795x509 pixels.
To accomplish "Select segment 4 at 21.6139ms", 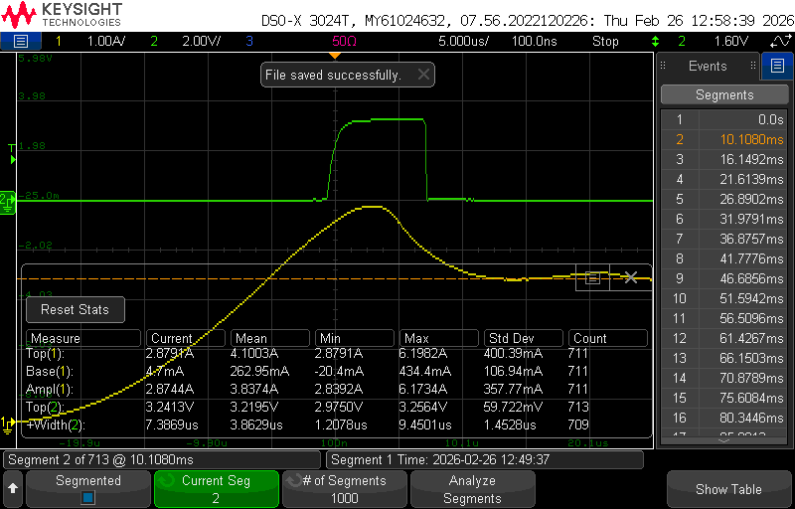I will coord(724,180).
